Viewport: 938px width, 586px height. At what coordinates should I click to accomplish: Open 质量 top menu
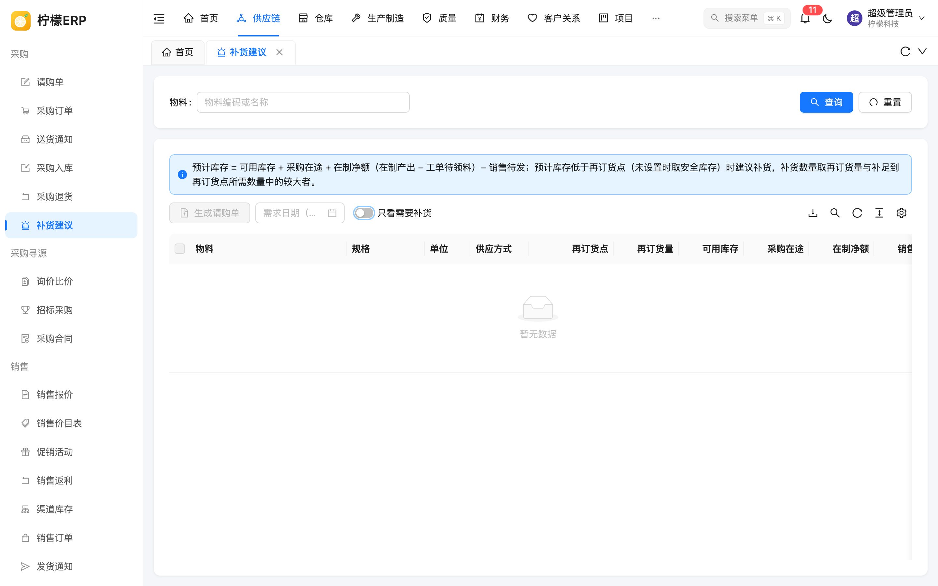click(439, 18)
